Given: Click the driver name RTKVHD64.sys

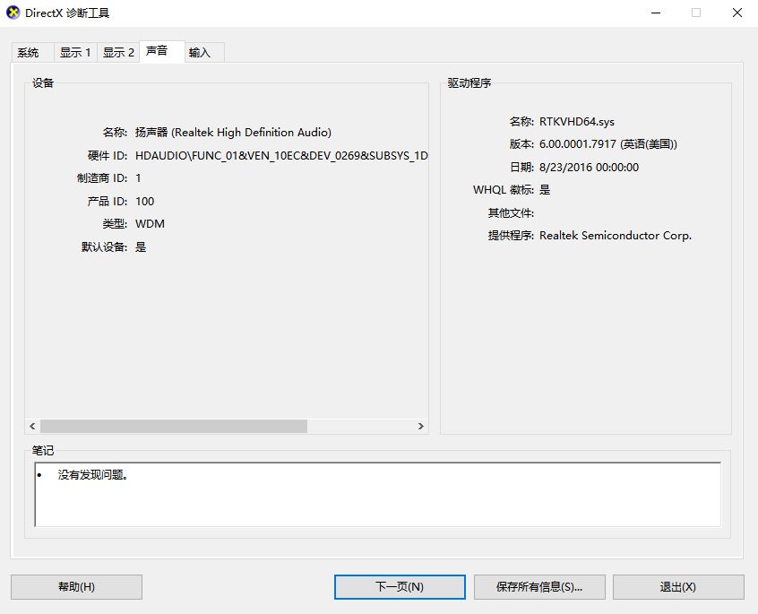Looking at the screenshot, I should (x=577, y=122).
